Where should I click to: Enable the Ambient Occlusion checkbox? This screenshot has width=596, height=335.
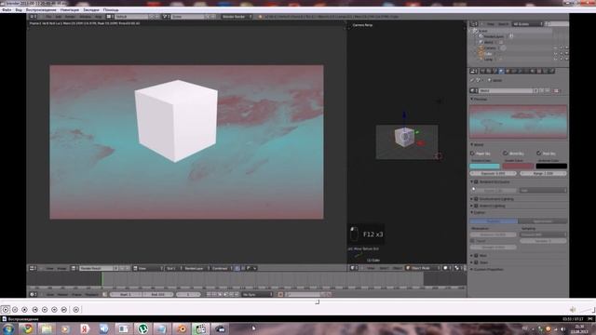[476, 182]
